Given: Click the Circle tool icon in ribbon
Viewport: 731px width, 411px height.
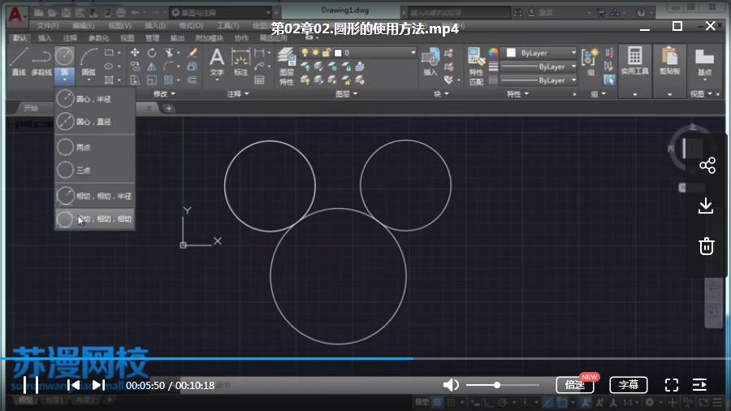Looking at the screenshot, I should (64, 56).
